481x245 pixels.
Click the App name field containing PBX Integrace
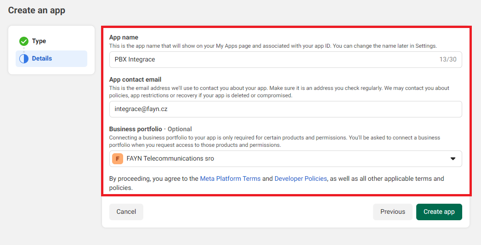pos(271,60)
